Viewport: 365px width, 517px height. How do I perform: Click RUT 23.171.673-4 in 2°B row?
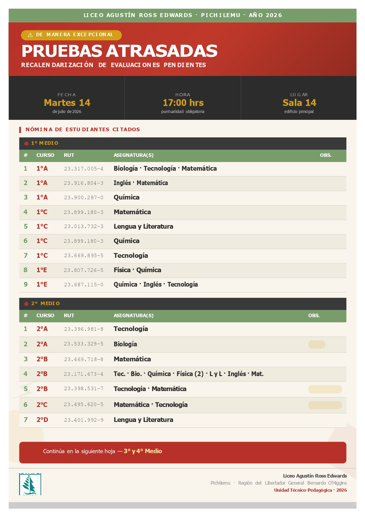(x=84, y=374)
